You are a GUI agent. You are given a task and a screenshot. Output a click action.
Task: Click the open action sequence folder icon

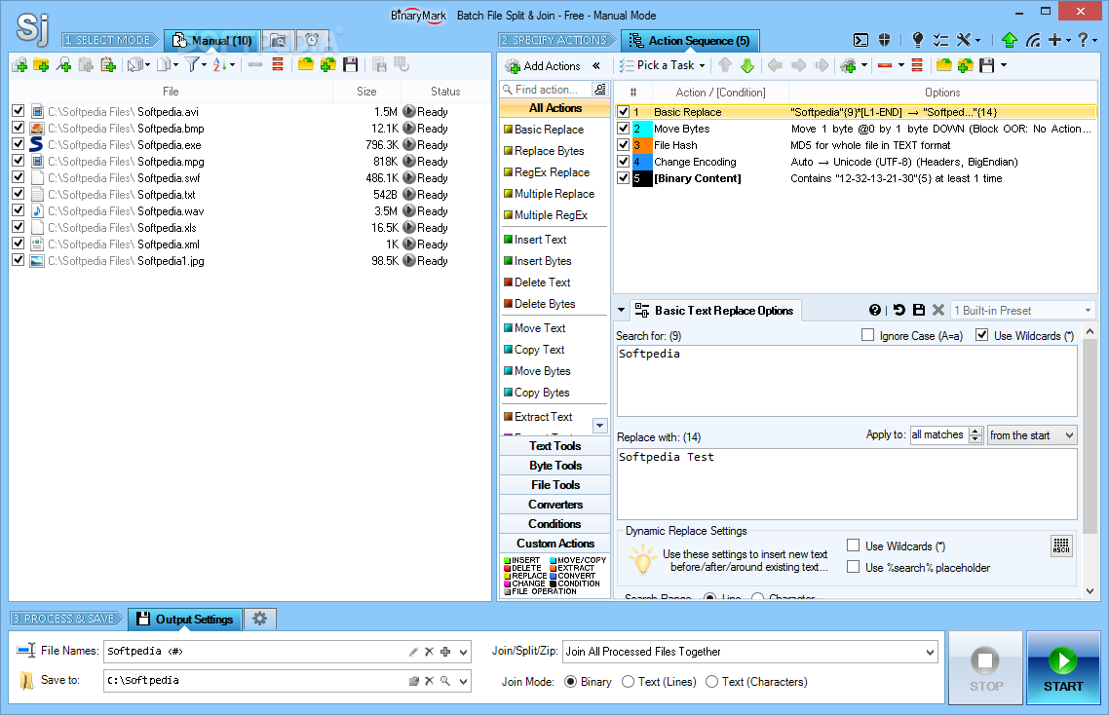pos(943,66)
